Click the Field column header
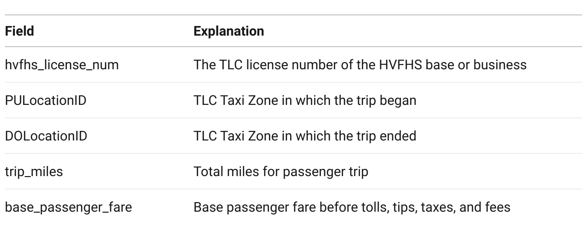 [19, 31]
